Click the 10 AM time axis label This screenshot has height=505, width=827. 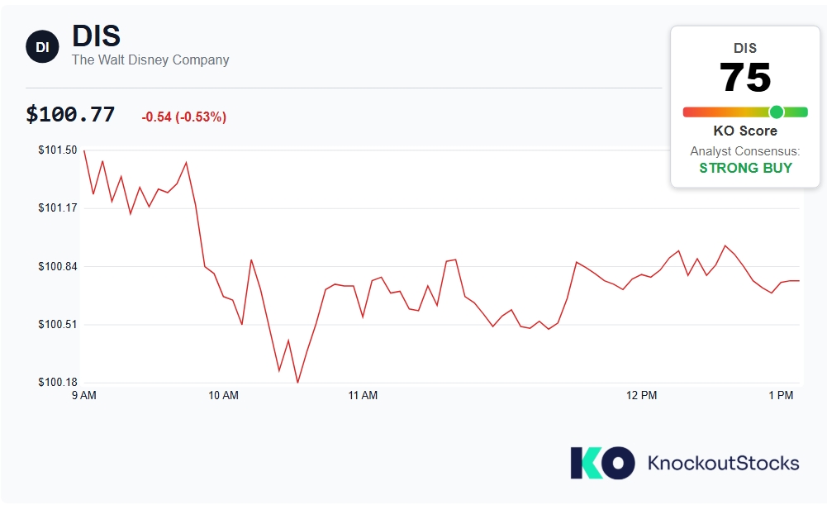pos(223,395)
